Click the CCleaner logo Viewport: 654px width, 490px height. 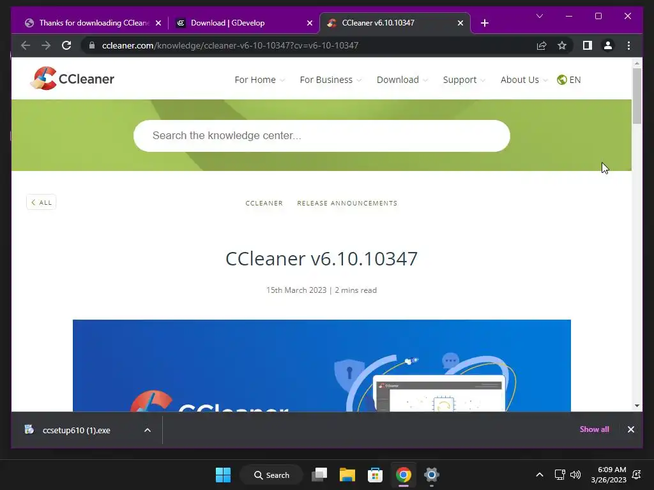pos(72,78)
